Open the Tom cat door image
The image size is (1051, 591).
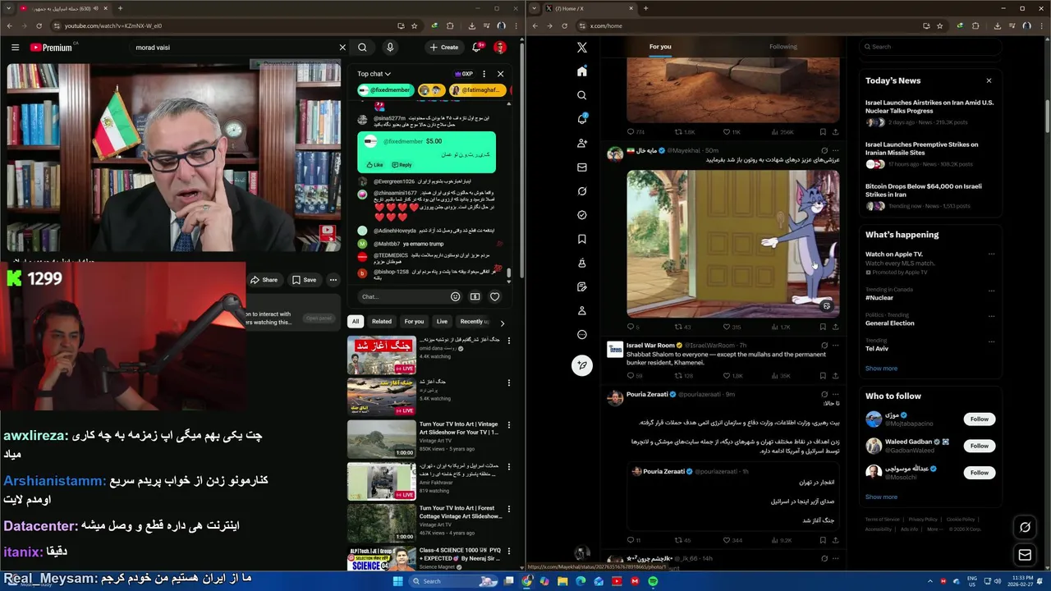point(732,243)
